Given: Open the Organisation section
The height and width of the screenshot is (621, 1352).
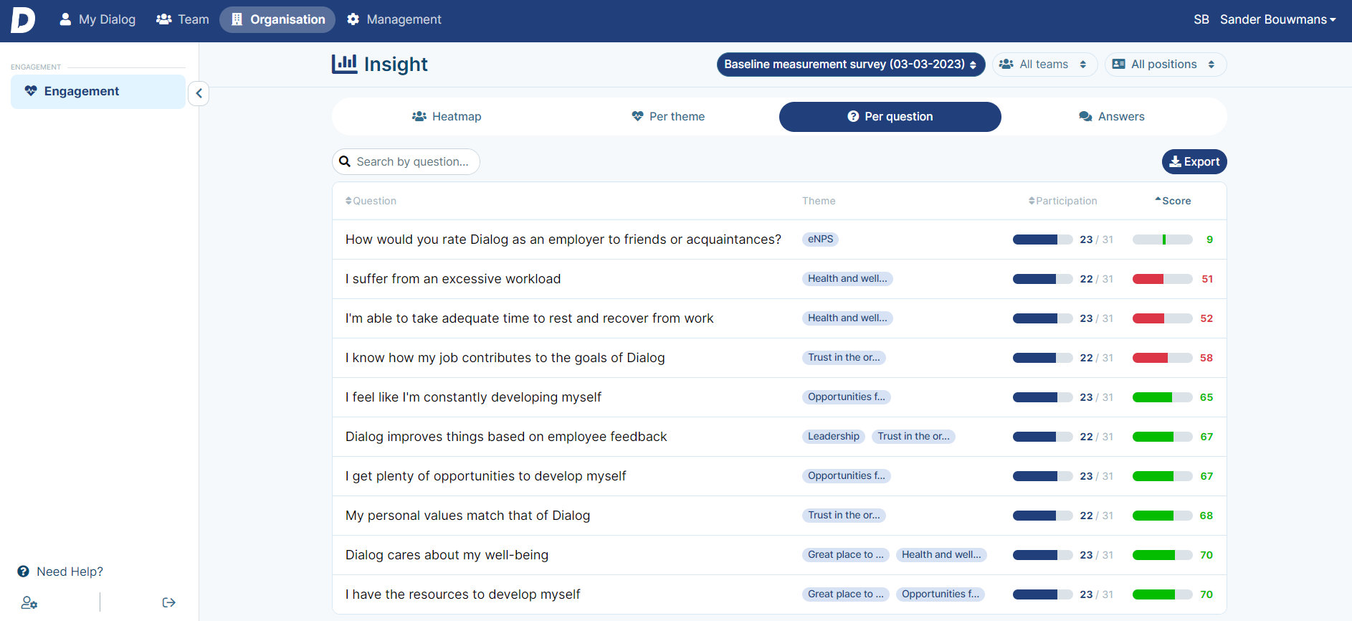Looking at the screenshot, I should (x=277, y=19).
